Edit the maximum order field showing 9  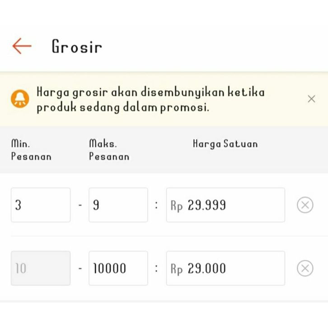tap(118, 205)
